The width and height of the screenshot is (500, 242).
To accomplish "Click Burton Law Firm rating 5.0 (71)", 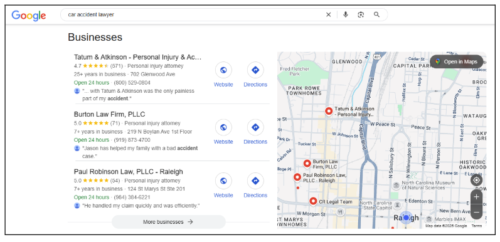I will 97,123.
